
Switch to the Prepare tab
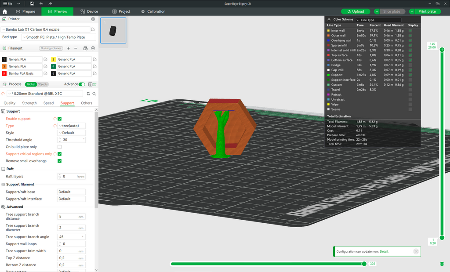point(26,11)
